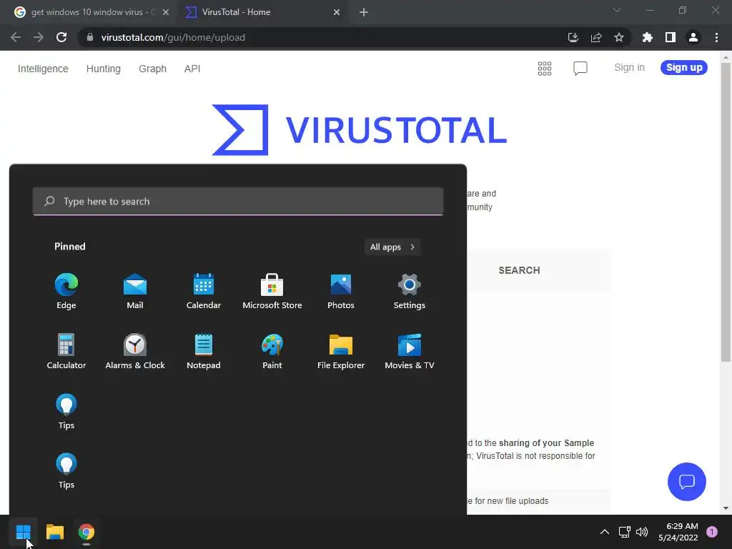This screenshot has width=732, height=549.
Task: Click the Sign up button
Action: point(684,67)
